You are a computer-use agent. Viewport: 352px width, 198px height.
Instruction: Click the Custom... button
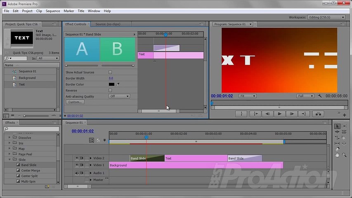[75, 102]
